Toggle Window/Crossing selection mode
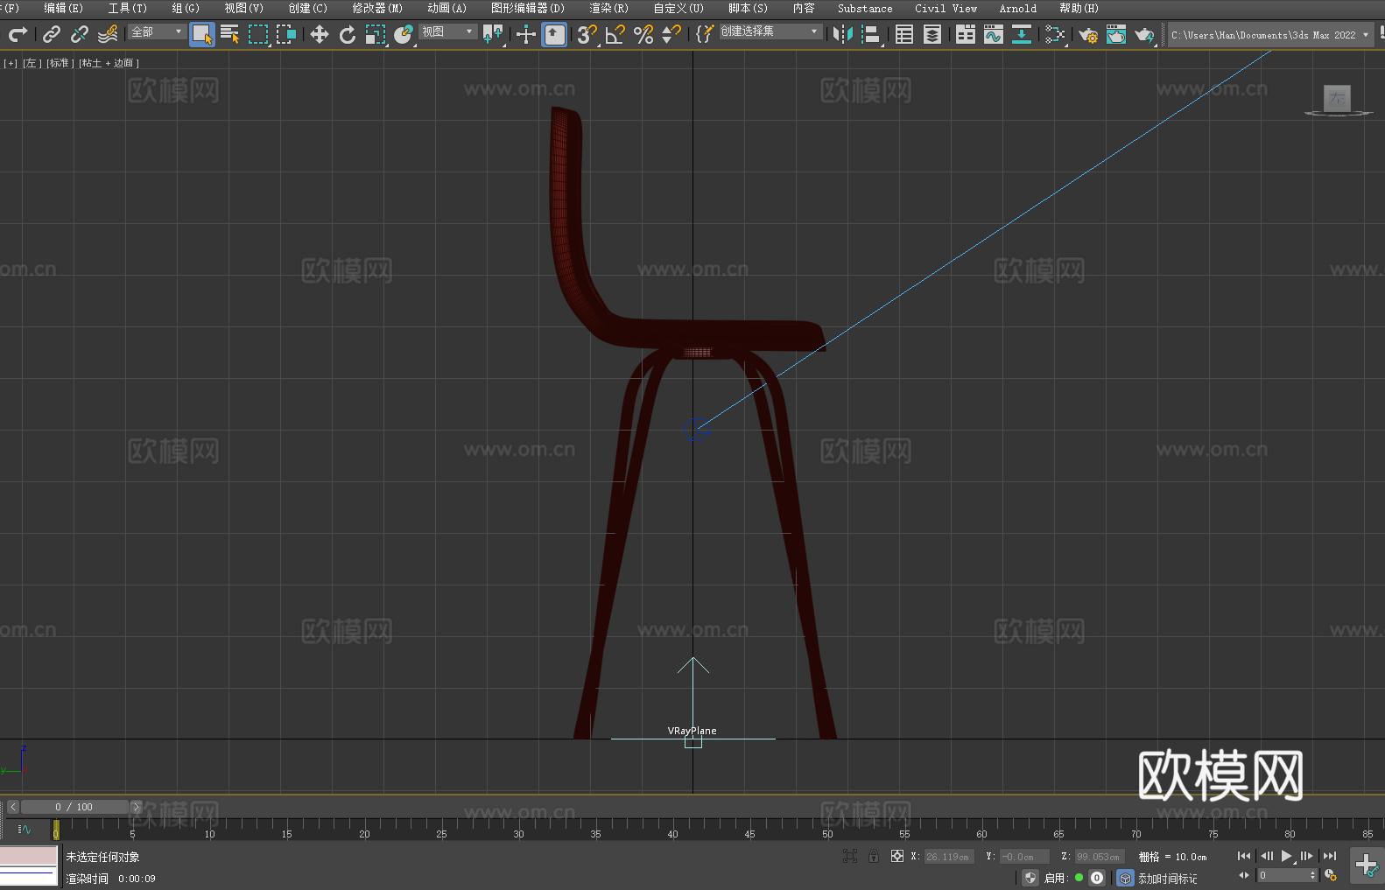1385x890 pixels. pos(286,34)
